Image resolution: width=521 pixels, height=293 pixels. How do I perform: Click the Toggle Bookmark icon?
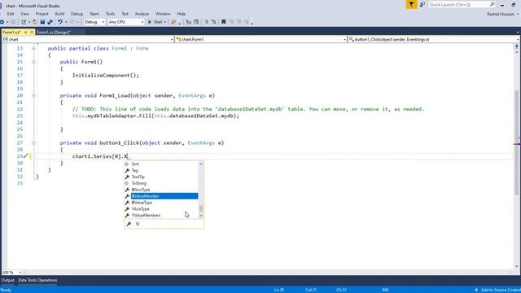tap(224, 22)
